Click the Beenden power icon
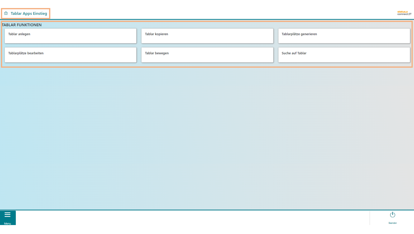 click(392, 215)
